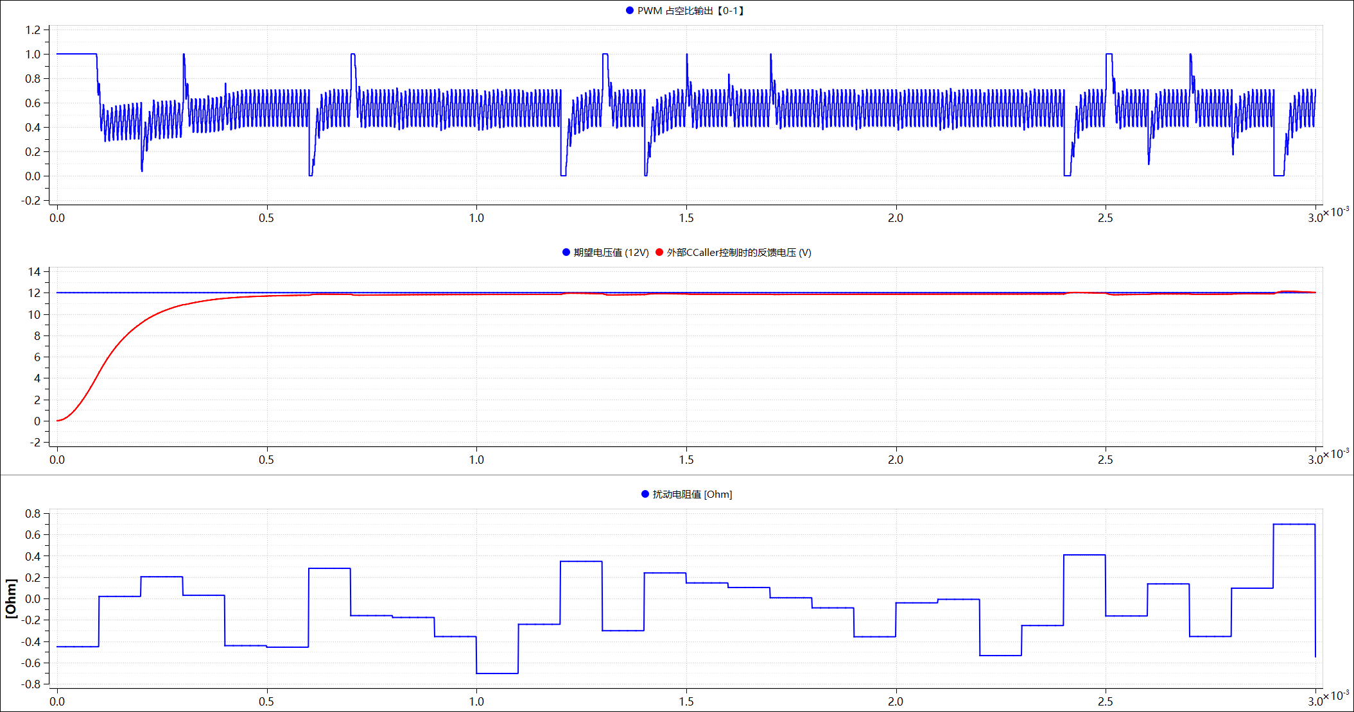Click the blue legend marker beside 期望电压值 (12V)
Image resolution: width=1354 pixels, height=712 pixels.
click(x=566, y=252)
